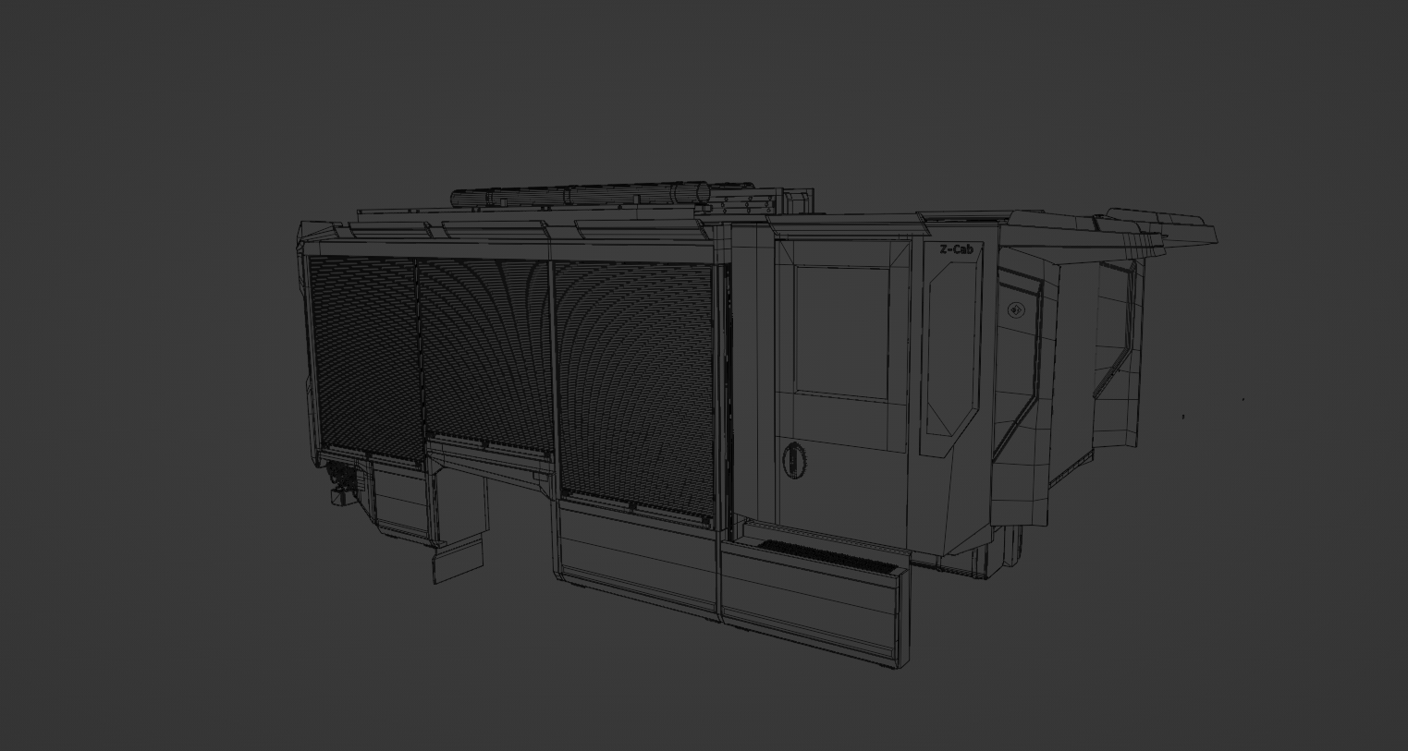This screenshot has height=751, width=1408.
Task: Click the Z-Cab label on the model
Action: point(956,249)
